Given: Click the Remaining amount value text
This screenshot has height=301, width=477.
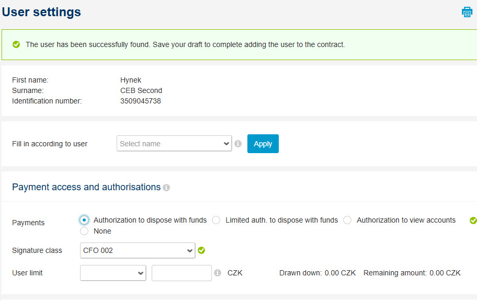Looking at the screenshot, I should [x=445, y=273].
